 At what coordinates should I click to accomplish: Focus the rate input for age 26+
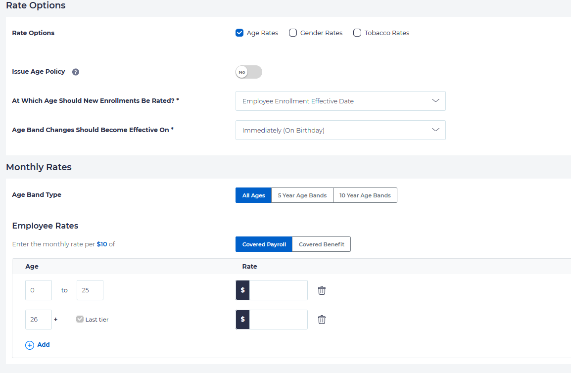(x=278, y=320)
